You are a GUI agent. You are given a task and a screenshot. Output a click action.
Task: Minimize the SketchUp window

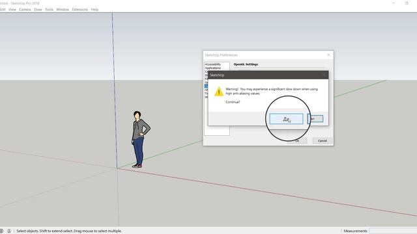(394, 3)
